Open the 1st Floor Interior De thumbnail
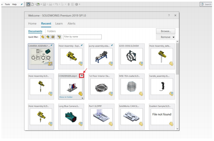The height and width of the screenshot is (141, 214). coord(101,87)
